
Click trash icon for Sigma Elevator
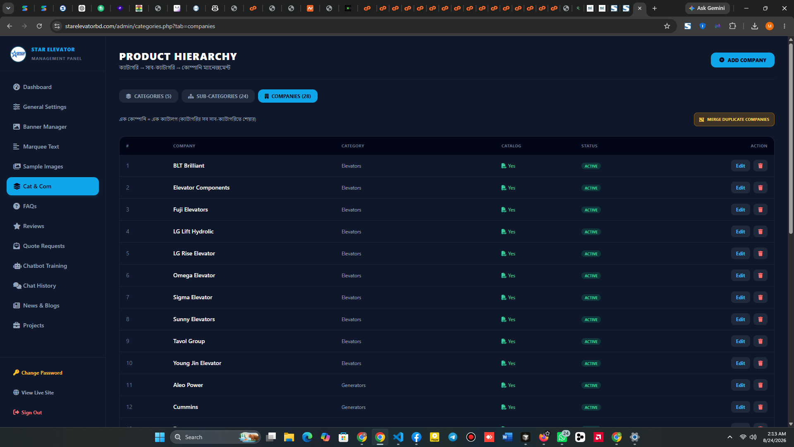[x=760, y=298]
